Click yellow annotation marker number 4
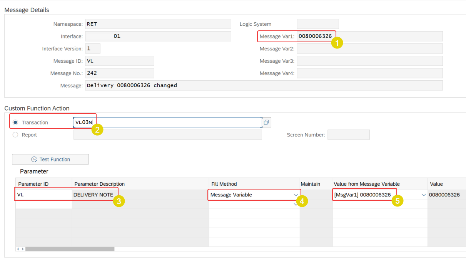Image resolution: width=466 pixels, height=261 pixels. (x=302, y=201)
